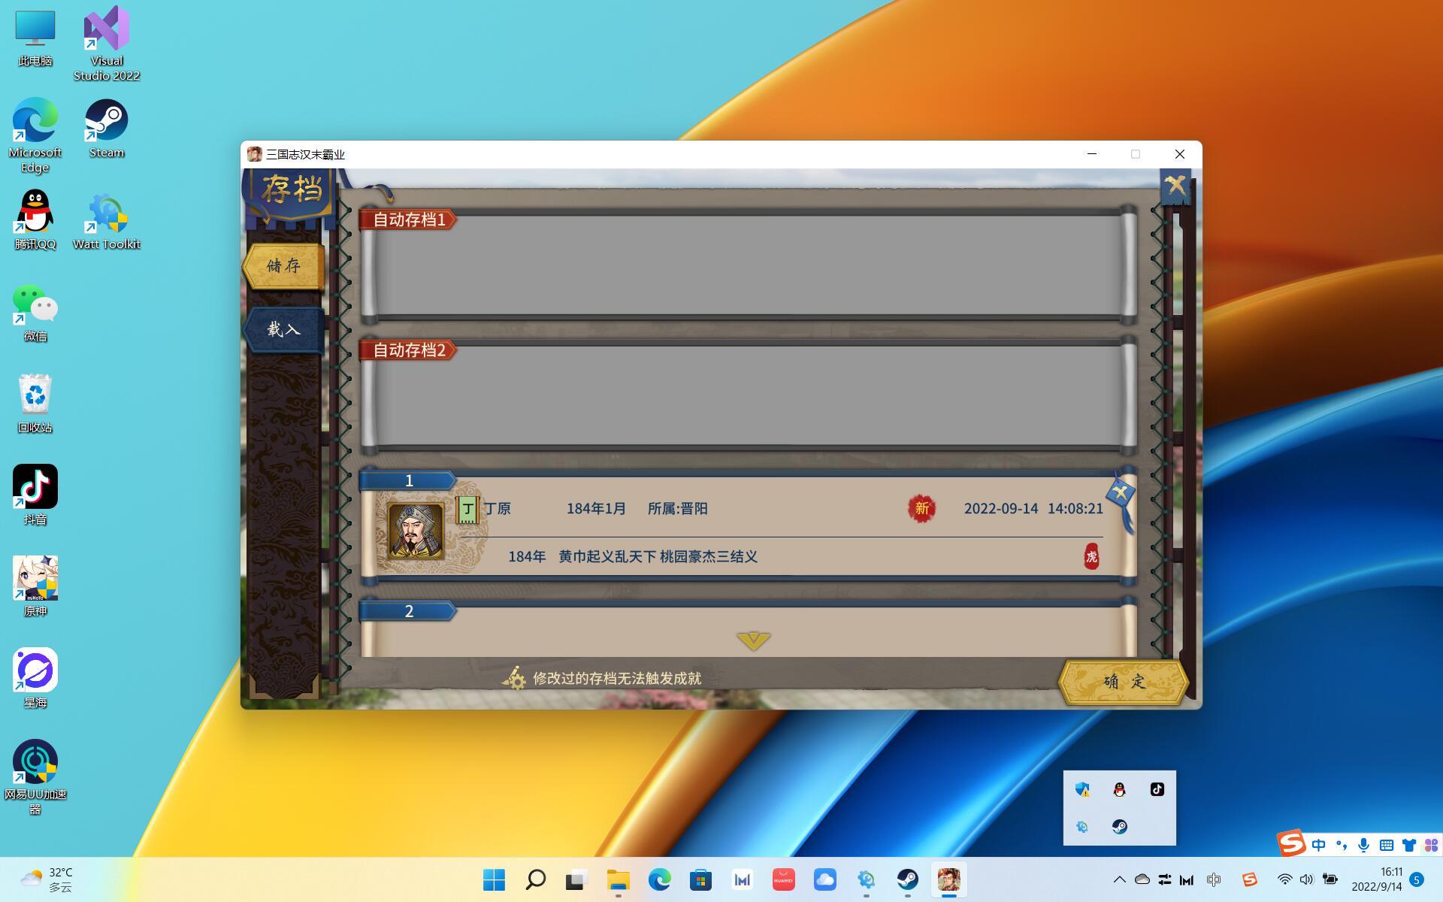Click the QQ penguin in tray popup
The width and height of the screenshot is (1443, 902).
click(1120, 789)
